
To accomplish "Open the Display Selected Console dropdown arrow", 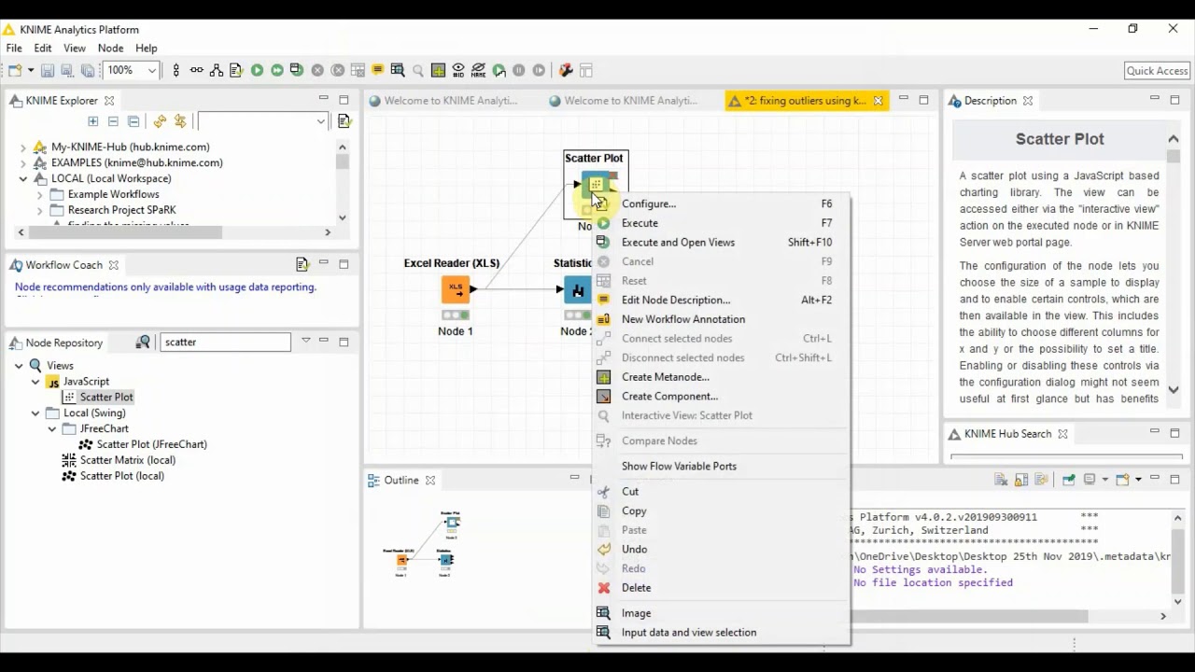I will point(1104,480).
